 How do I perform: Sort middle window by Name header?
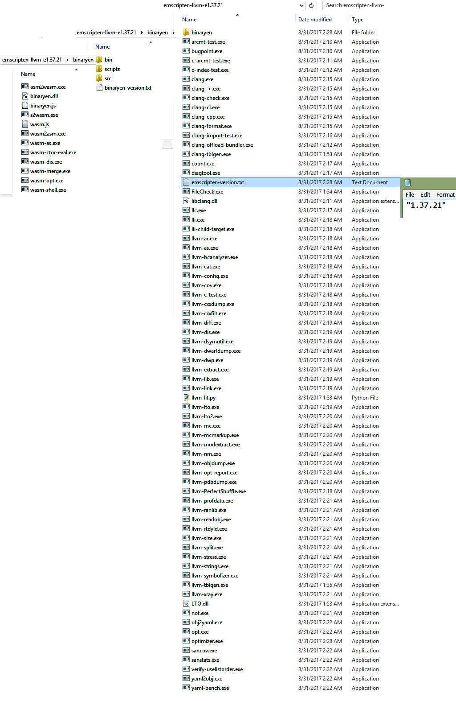point(102,47)
